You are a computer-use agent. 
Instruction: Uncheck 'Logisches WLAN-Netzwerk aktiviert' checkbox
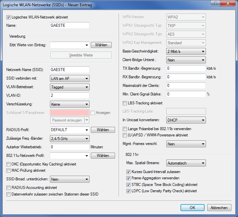(x=9, y=17)
